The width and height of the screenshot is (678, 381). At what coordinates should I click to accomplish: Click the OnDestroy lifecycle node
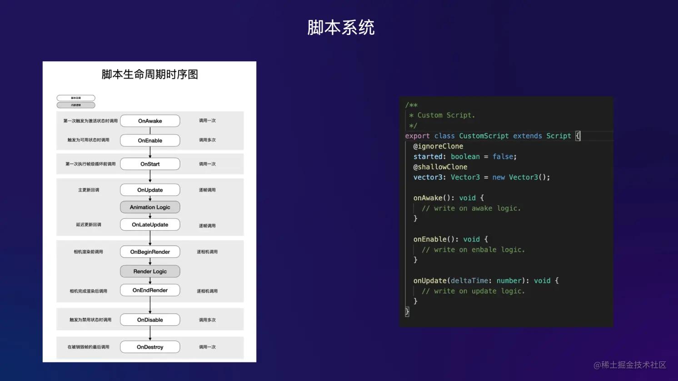coord(150,347)
